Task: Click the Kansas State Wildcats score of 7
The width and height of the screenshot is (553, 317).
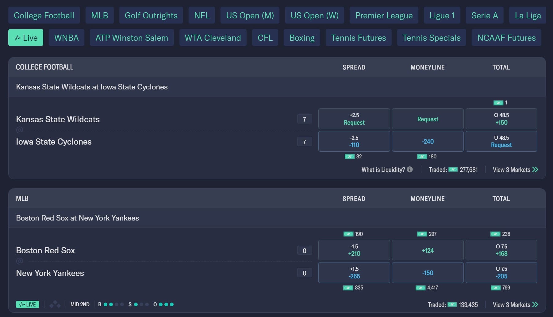Action: coord(305,119)
